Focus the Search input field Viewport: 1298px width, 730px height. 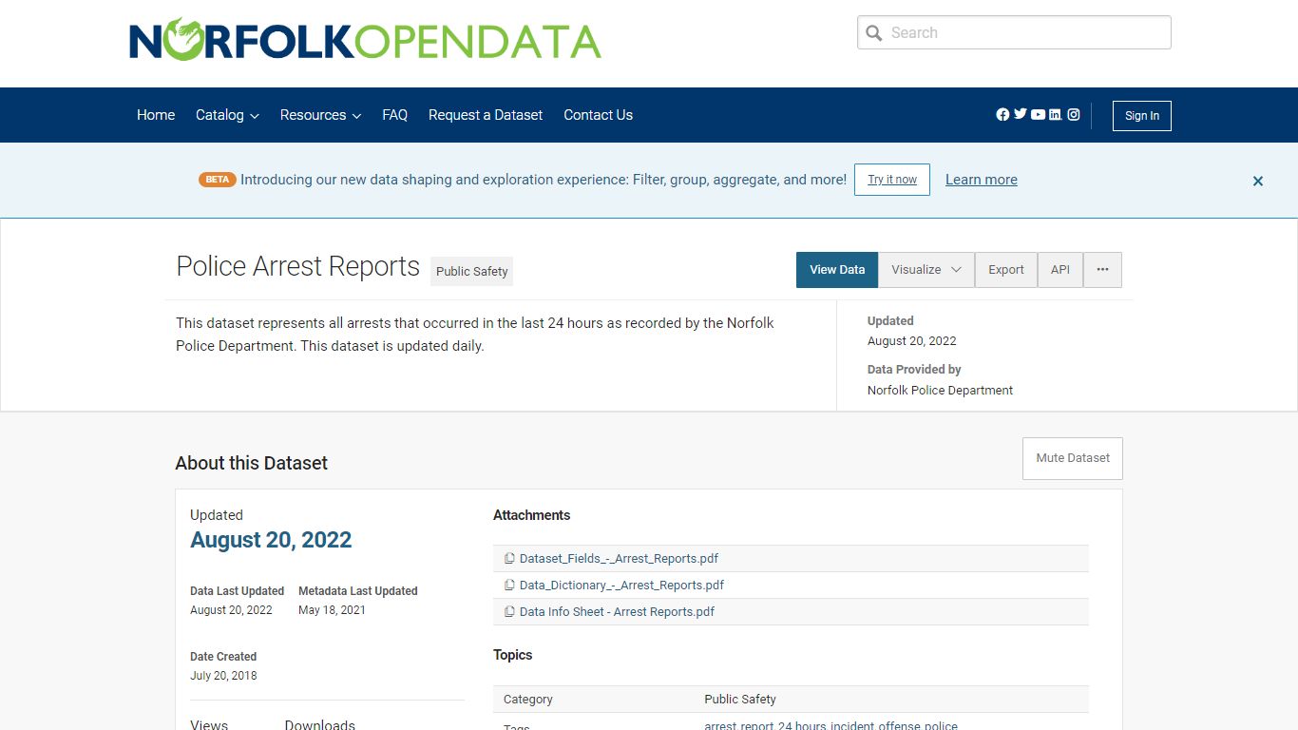tap(1014, 32)
